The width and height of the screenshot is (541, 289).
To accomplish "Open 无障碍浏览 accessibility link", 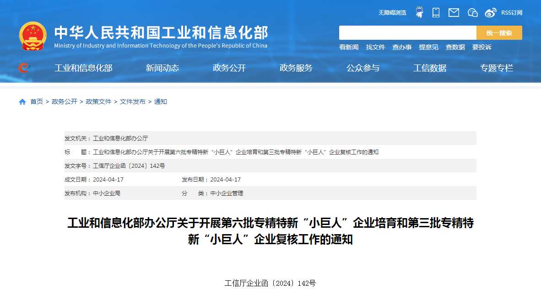I will pyautogui.click(x=392, y=13).
